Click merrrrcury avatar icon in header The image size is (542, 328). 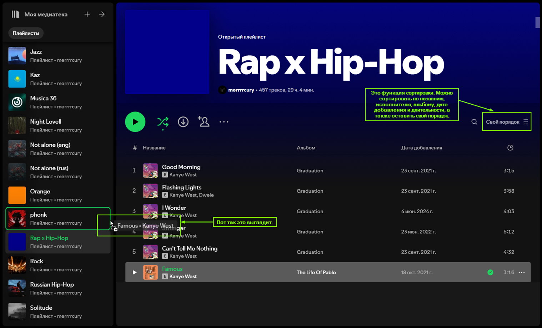pyautogui.click(x=222, y=90)
